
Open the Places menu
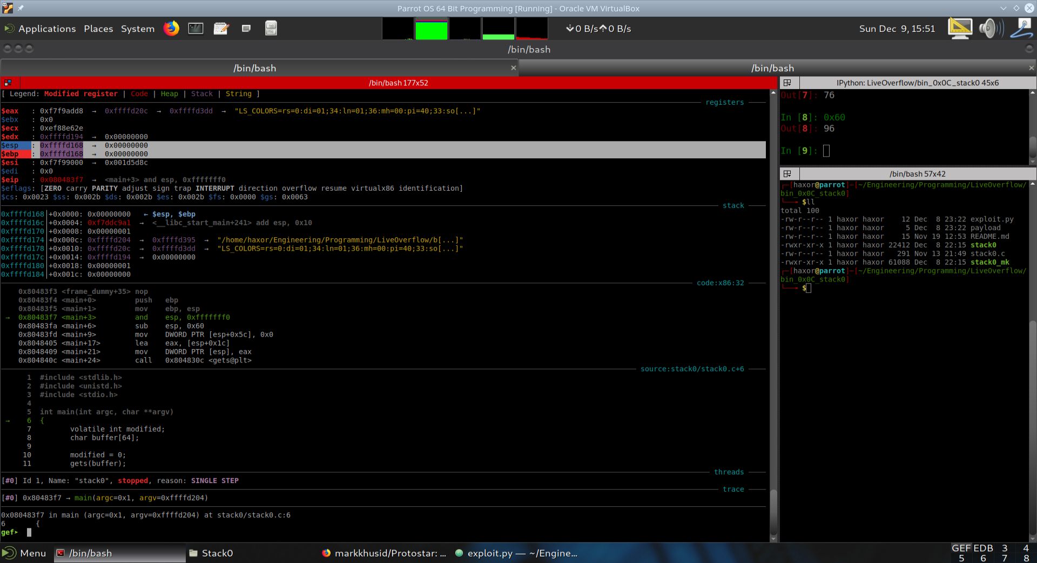pyautogui.click(x=98, y=29)
